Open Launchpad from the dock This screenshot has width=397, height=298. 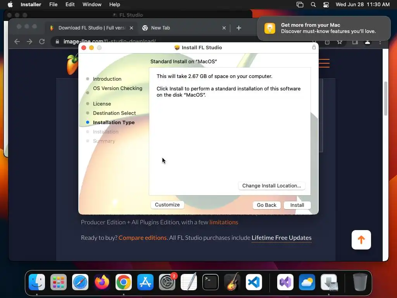click(59, 282)
